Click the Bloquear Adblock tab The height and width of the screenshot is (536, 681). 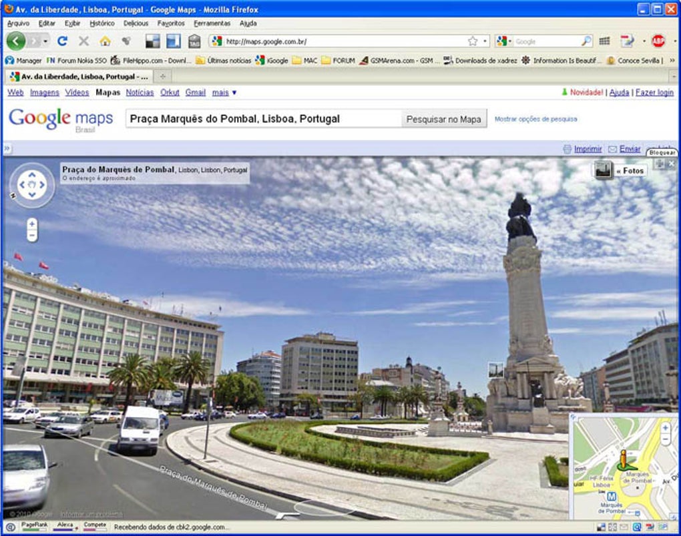(662, 152)
